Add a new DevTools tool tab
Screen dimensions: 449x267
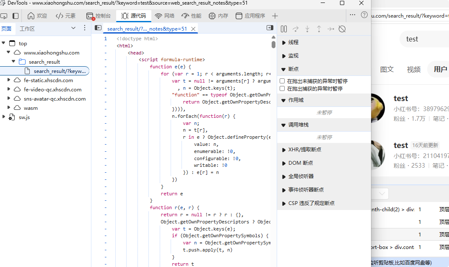[x=275, y=16]
